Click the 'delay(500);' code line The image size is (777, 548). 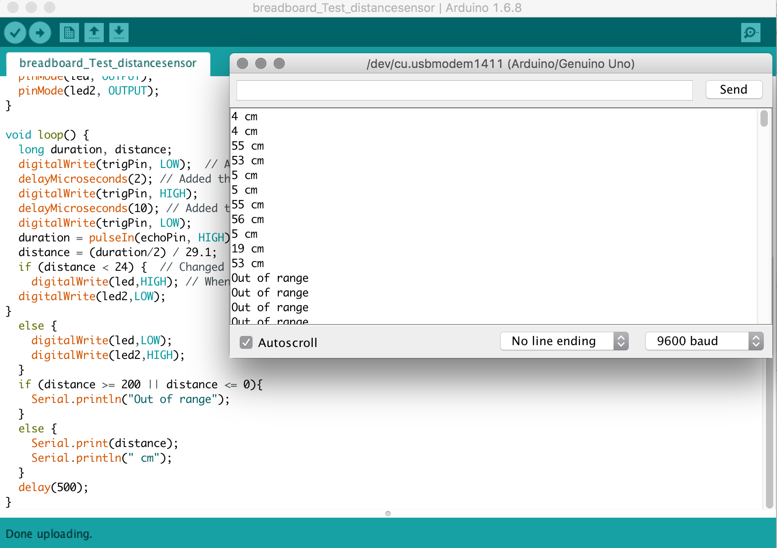(53, 487)
